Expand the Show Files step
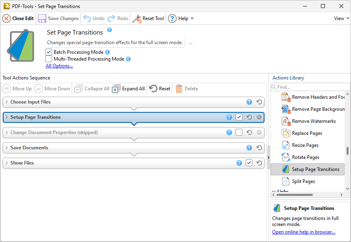 [x=6, y=163]
